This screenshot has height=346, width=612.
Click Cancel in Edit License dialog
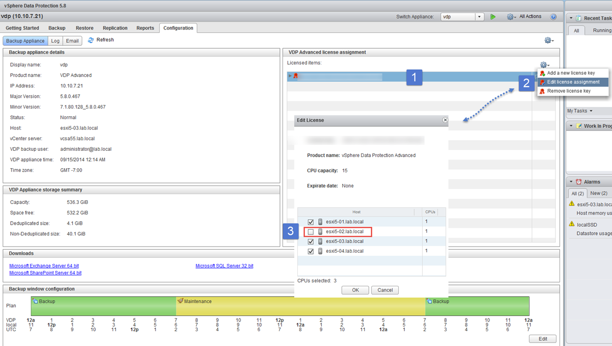point(385,290)
